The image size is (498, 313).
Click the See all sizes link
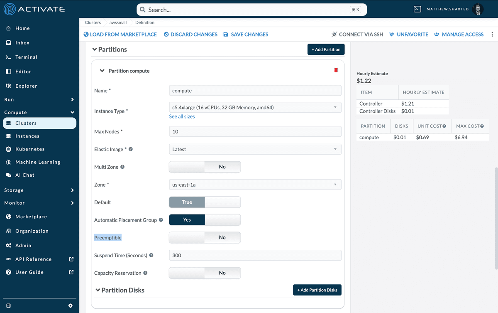point(182,117)
